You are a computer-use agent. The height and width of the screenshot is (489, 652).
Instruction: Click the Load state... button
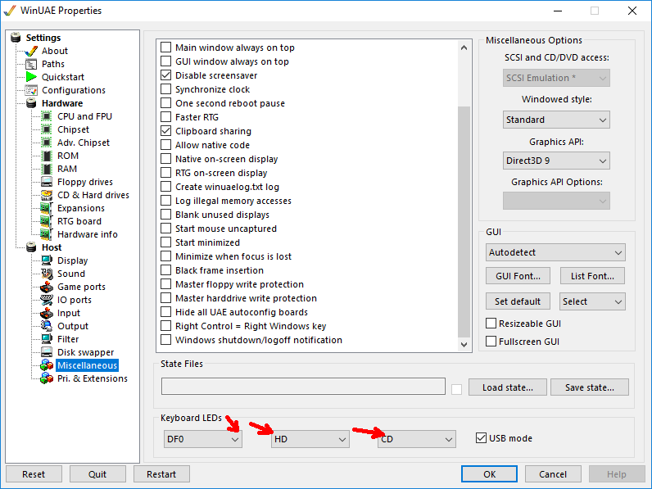click(508, 387)
